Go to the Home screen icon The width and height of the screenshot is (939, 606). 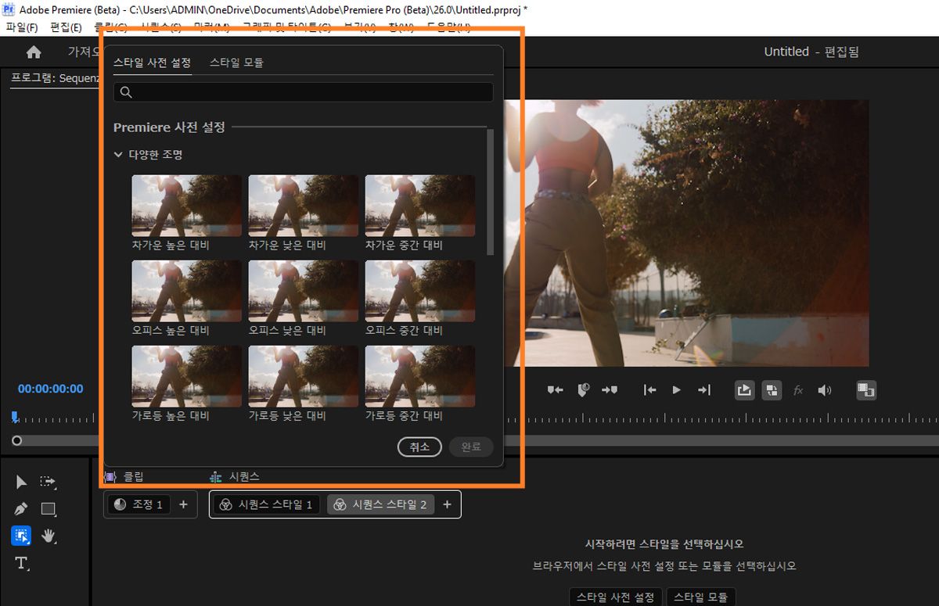tap(34, 52)
